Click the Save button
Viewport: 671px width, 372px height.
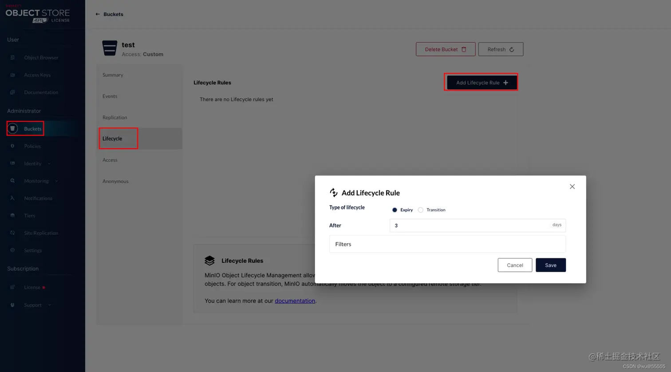point(550,265)
